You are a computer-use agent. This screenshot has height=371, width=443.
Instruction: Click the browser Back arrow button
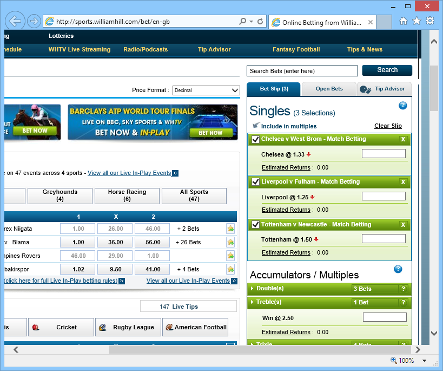[x=15, y=21]
